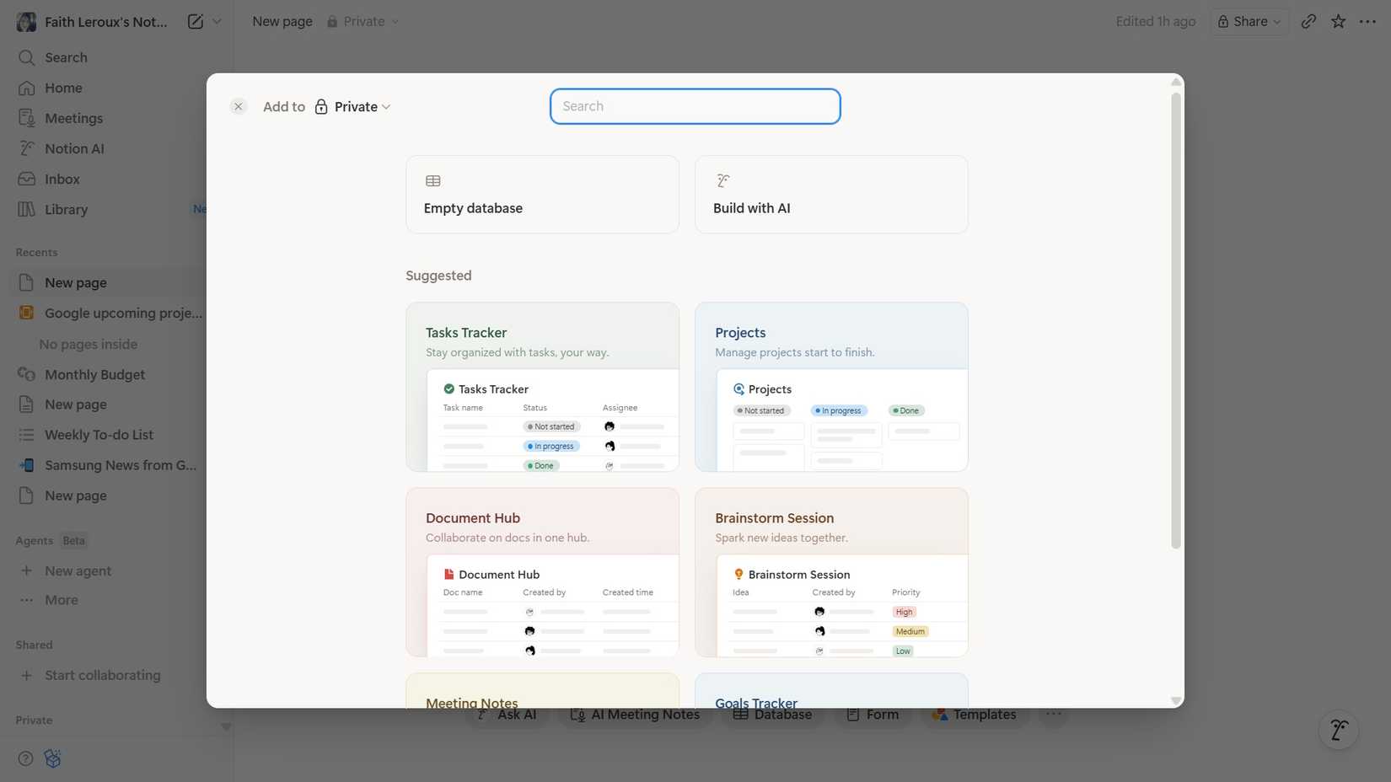Click More under the Agents section

click(x=60, y=599)
